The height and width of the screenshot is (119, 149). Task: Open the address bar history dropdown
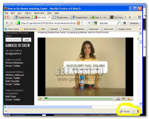pyautogui.click(x=86, y=23)
